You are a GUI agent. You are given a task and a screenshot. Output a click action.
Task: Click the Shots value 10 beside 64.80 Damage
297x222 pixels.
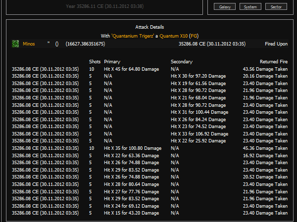point(92,69)
